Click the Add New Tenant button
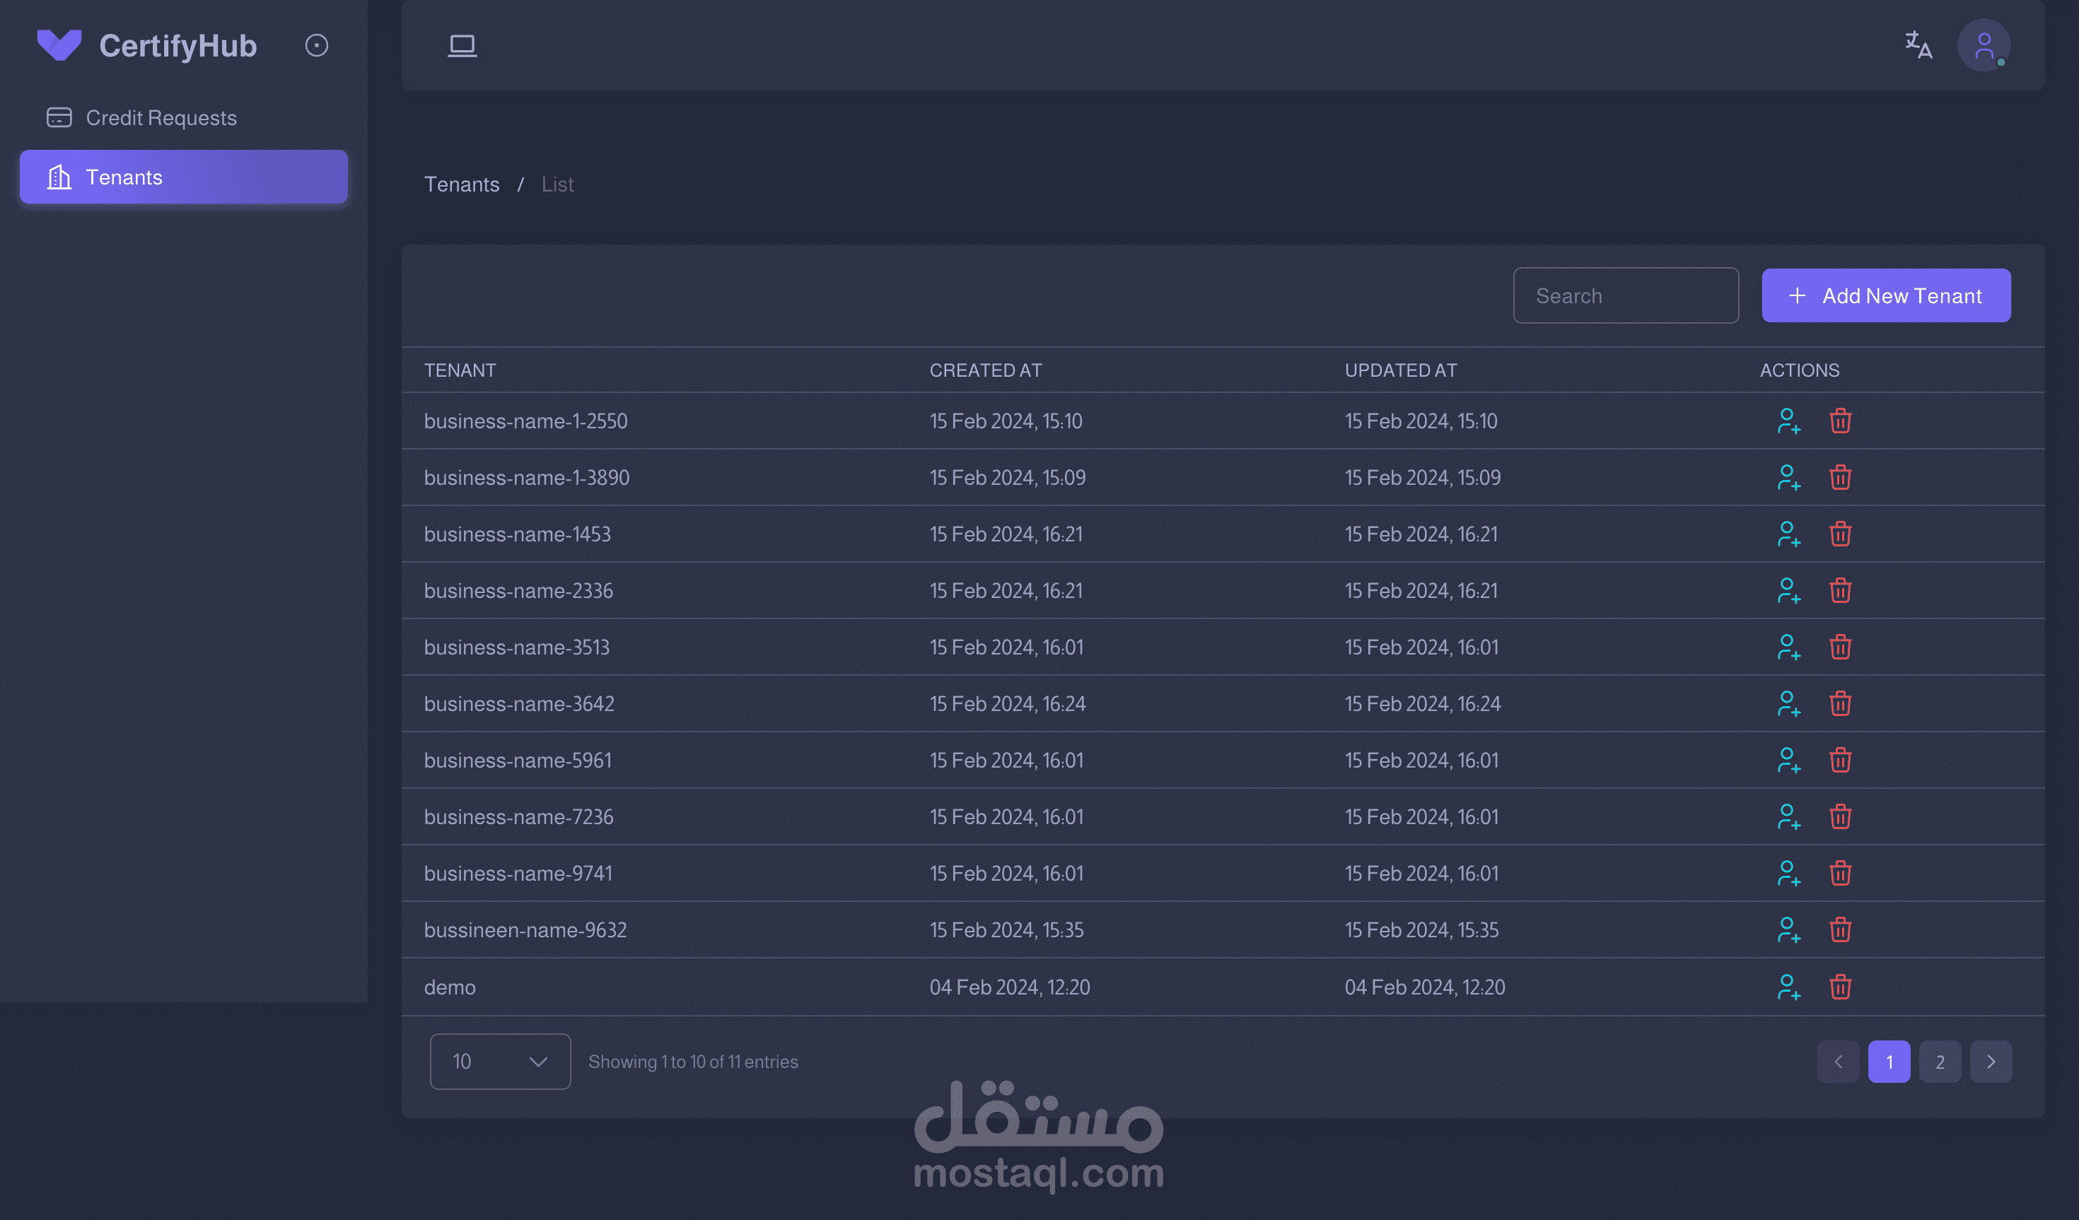Screen dimensions: 2079x1220 pos(1886,295)
